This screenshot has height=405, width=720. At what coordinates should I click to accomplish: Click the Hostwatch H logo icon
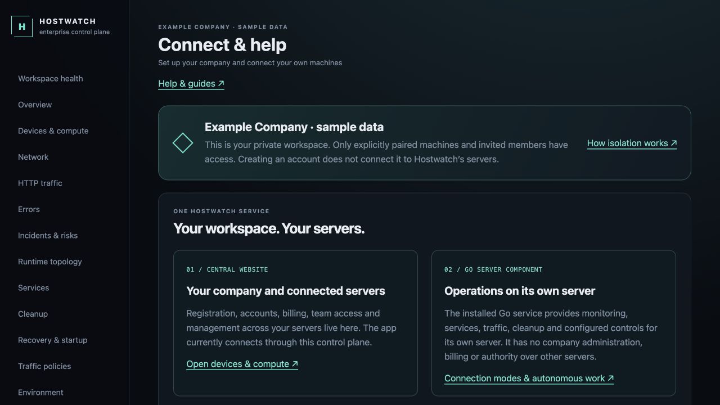(22, 26)
